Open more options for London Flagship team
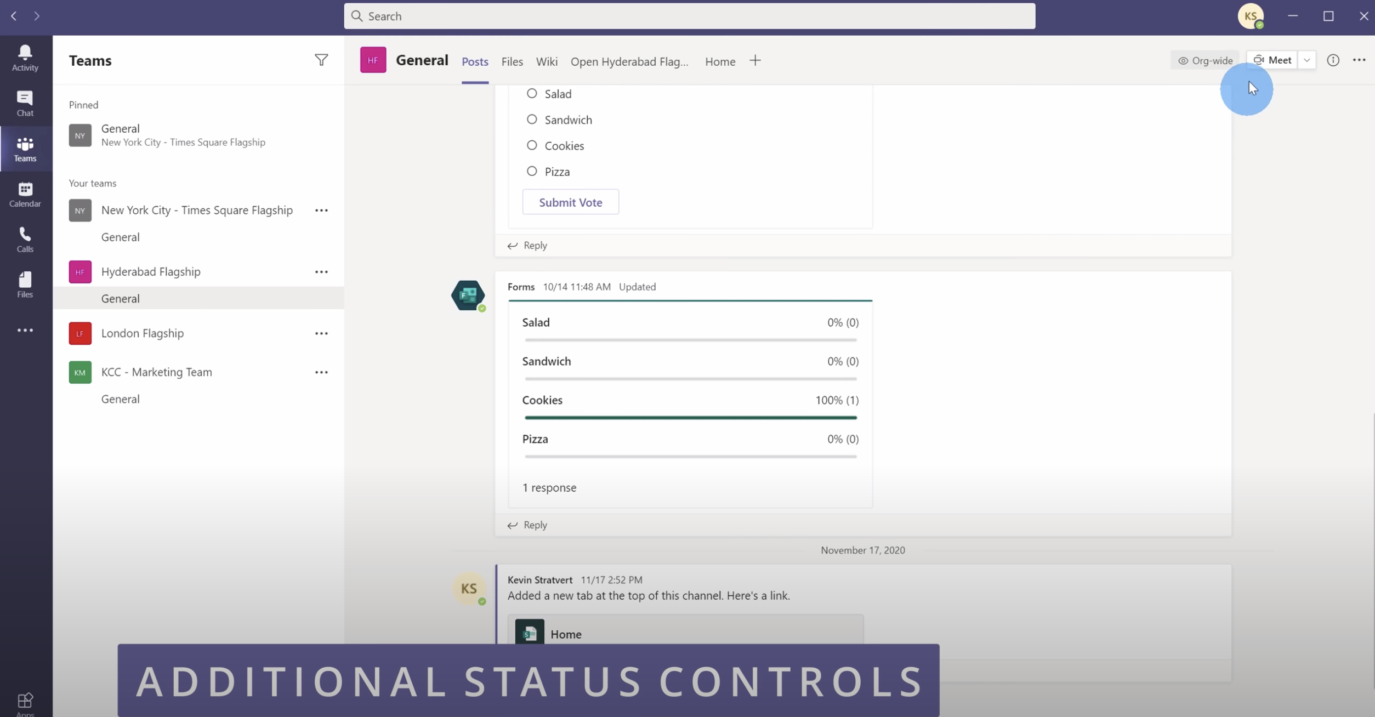This screenshot has width=1375, height=717. [321, 333]
